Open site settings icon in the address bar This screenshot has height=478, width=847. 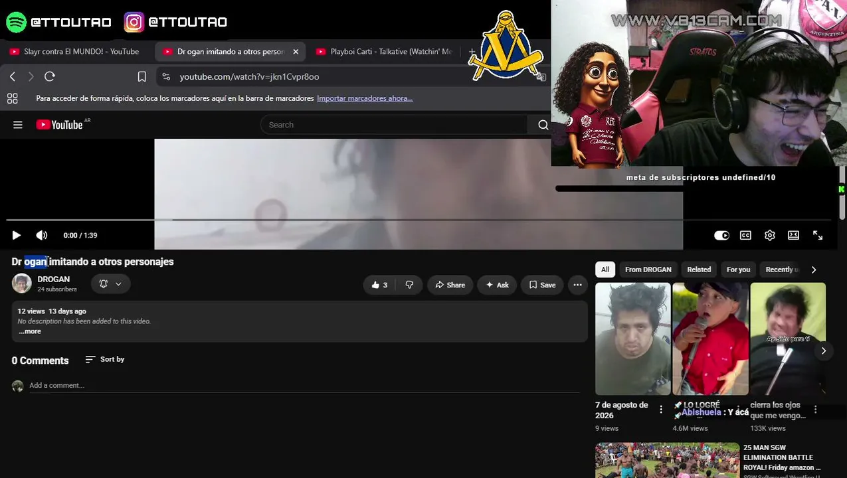click(166, 76)
